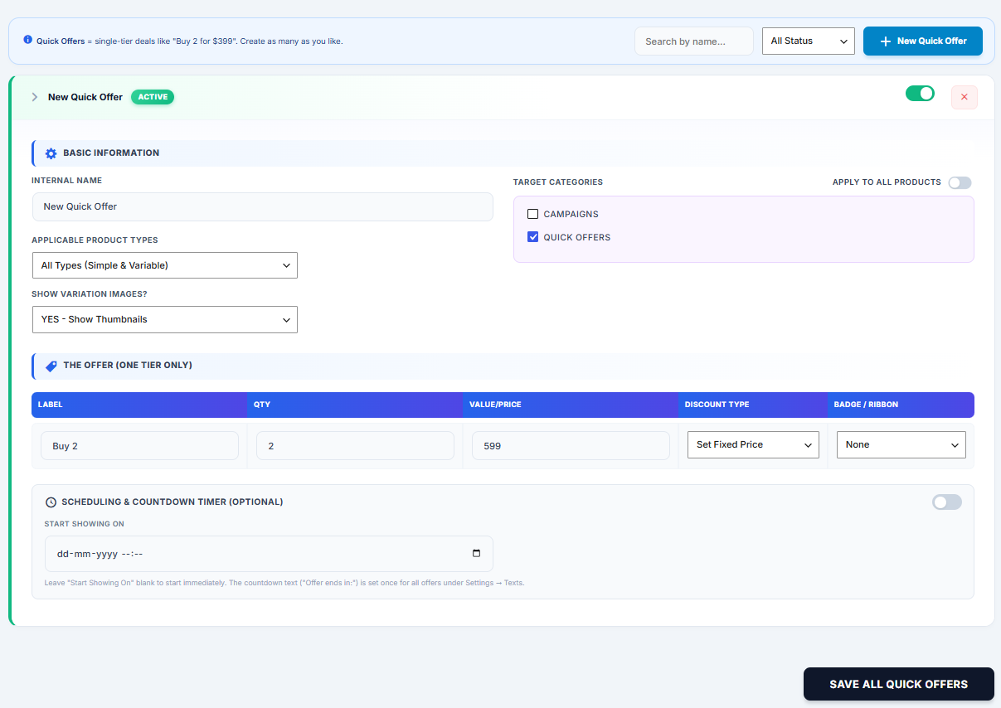
Task: Click the ACTIVE status badge
Action: [x=153, y=97]
